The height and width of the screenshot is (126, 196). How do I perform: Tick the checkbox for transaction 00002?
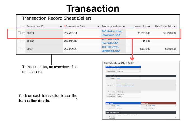click(19, 41)
